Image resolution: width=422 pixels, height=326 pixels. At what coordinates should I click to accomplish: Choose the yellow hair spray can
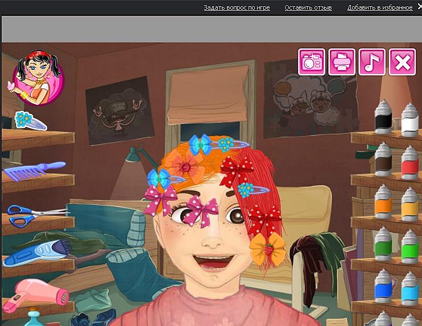[409, 205]
